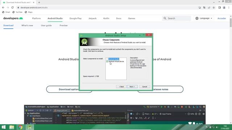Open the Google Play nav item
This screenshot has height=130, width=232.
[75, 18]
